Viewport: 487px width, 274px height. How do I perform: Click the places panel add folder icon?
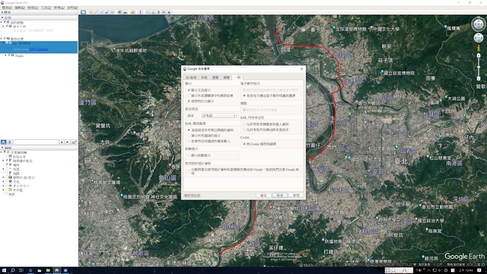[x=74, y=142]
